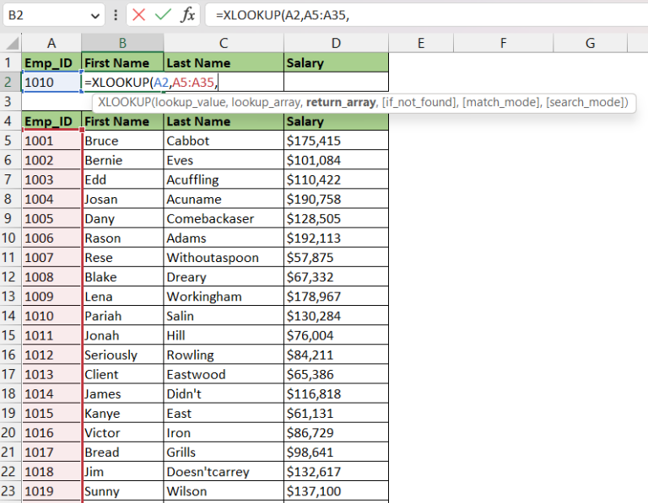Select column G header
The height and width of the screenshot is (503, 648).
pos(590,43)
